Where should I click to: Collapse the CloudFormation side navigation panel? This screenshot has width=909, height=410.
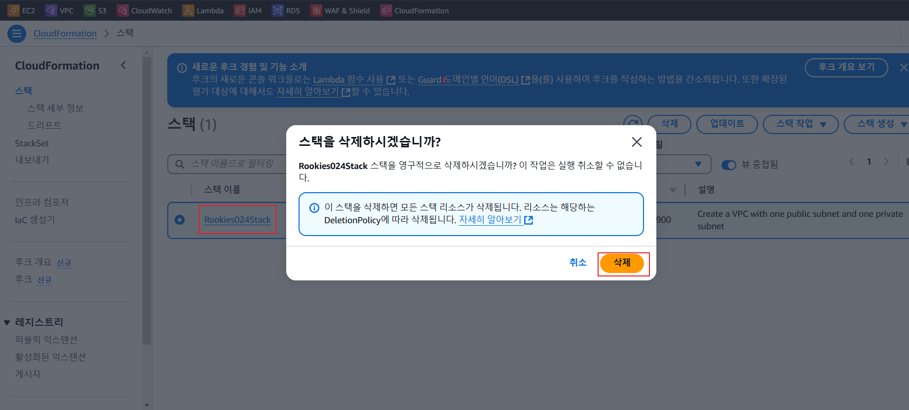click(x=123, y=65)
